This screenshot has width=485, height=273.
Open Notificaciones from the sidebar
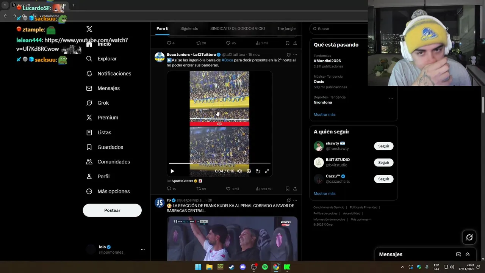(x=108, y=74)
